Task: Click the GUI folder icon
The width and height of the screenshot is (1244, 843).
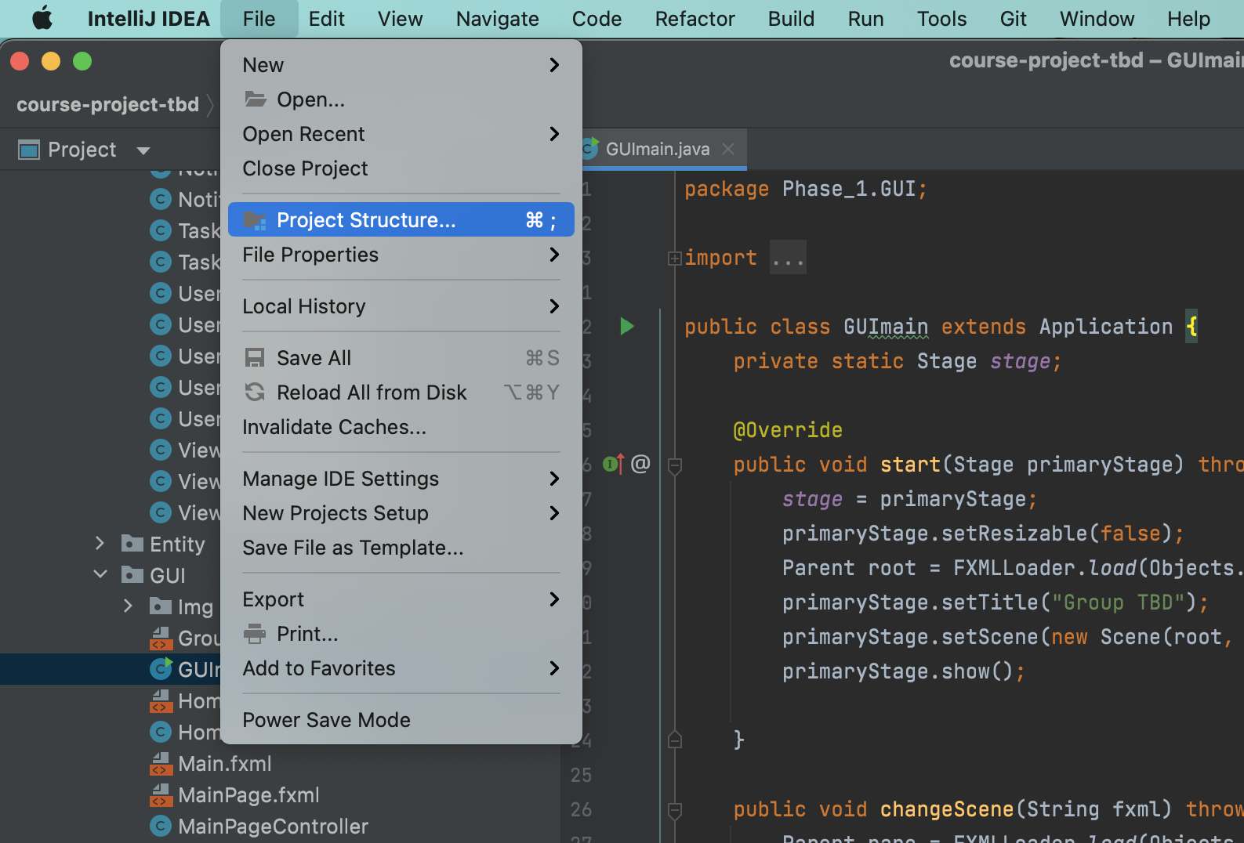Action: tap(132, 575)
